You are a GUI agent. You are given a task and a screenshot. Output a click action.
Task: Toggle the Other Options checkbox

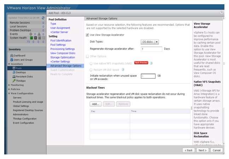[x=87, y=56]
